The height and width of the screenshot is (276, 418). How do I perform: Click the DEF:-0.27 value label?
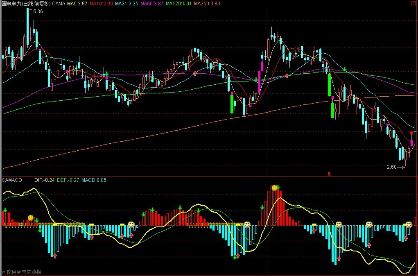(x=68, y=180)
